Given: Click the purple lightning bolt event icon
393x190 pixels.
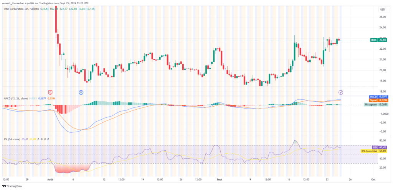Looking at the screenshot, I should 341,92.
